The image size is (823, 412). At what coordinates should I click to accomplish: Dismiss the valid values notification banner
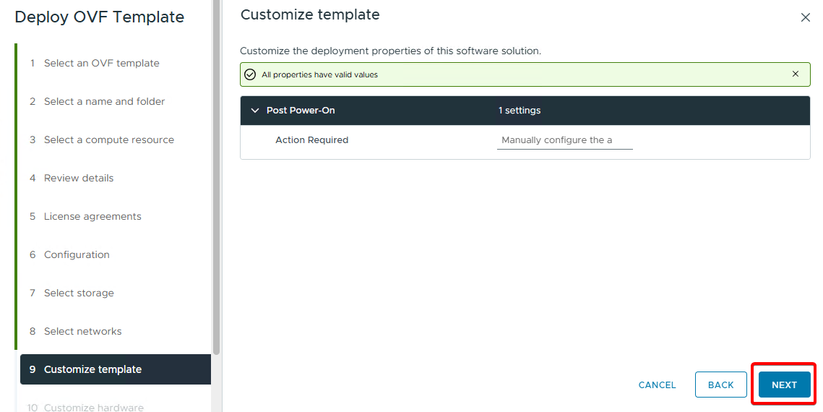795,74
